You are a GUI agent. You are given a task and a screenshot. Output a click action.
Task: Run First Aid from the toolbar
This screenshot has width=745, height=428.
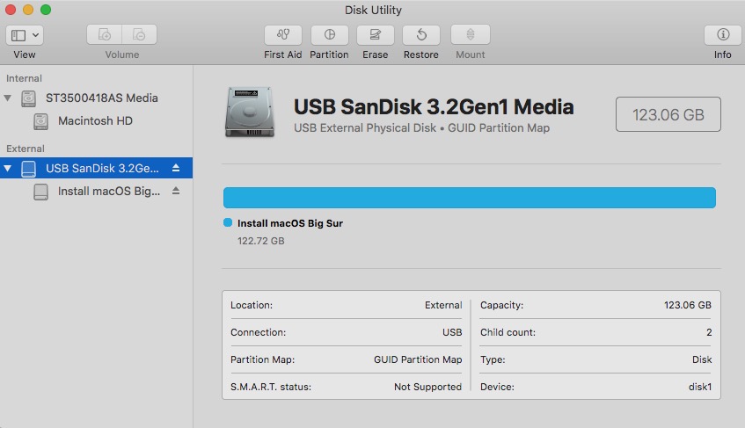[x=282, y=35]
